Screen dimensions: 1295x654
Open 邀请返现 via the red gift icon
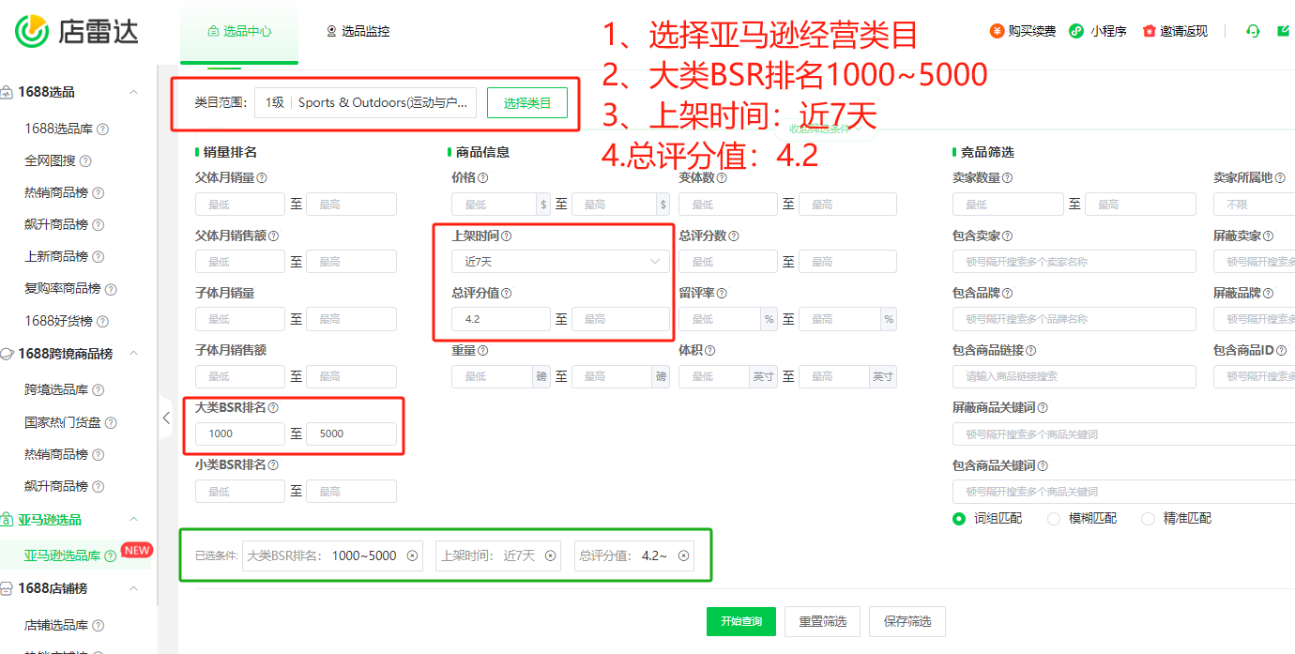[x=1150, y=30]
